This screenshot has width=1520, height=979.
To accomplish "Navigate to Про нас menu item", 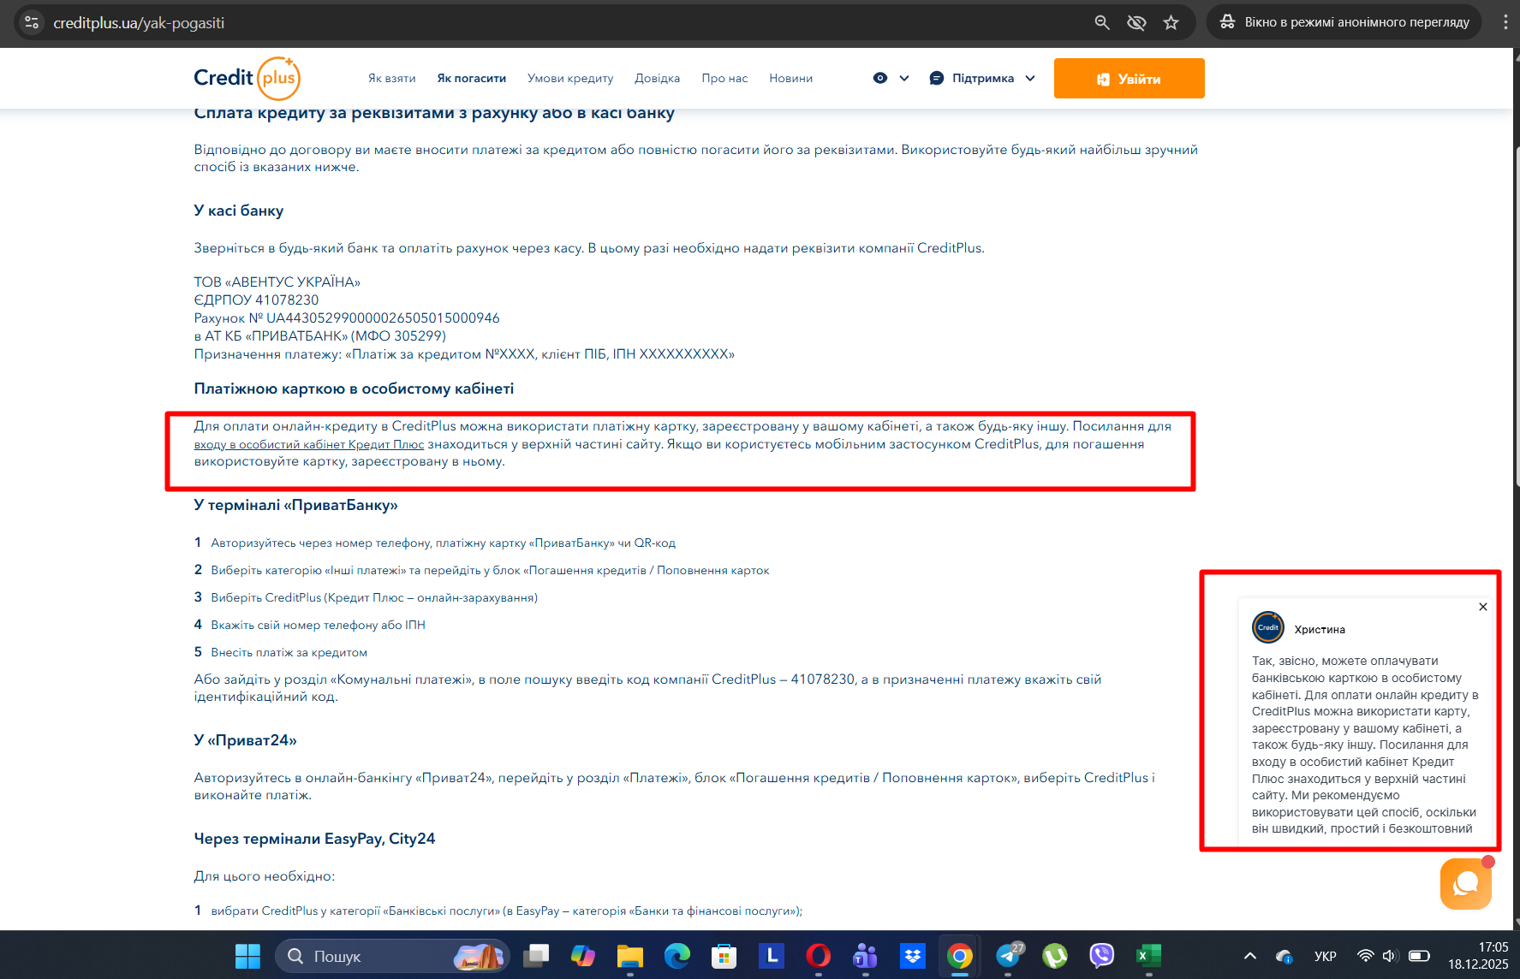I will (724, 78).
